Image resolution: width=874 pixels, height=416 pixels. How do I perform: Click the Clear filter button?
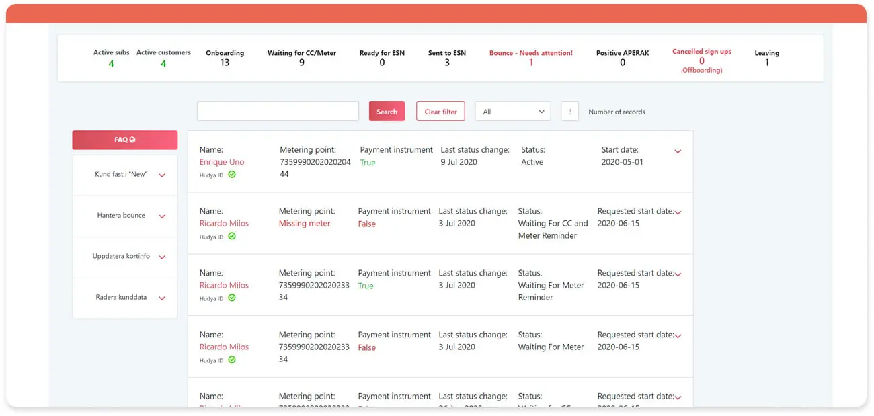click(x=440, y=112)
